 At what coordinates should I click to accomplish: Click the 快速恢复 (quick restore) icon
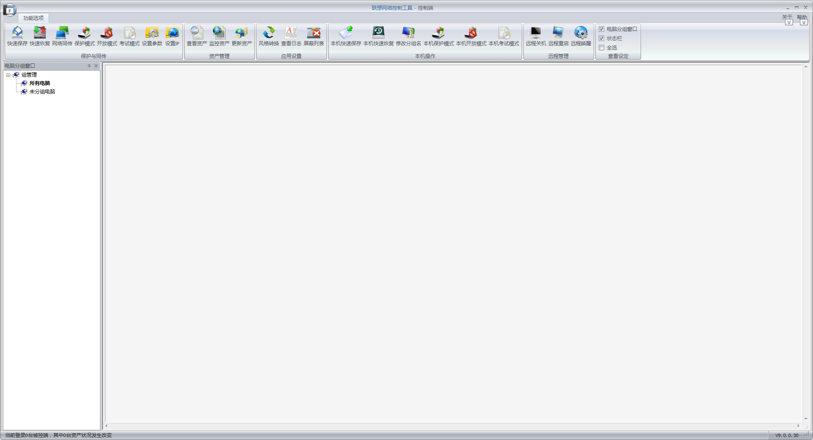(40, 36)
